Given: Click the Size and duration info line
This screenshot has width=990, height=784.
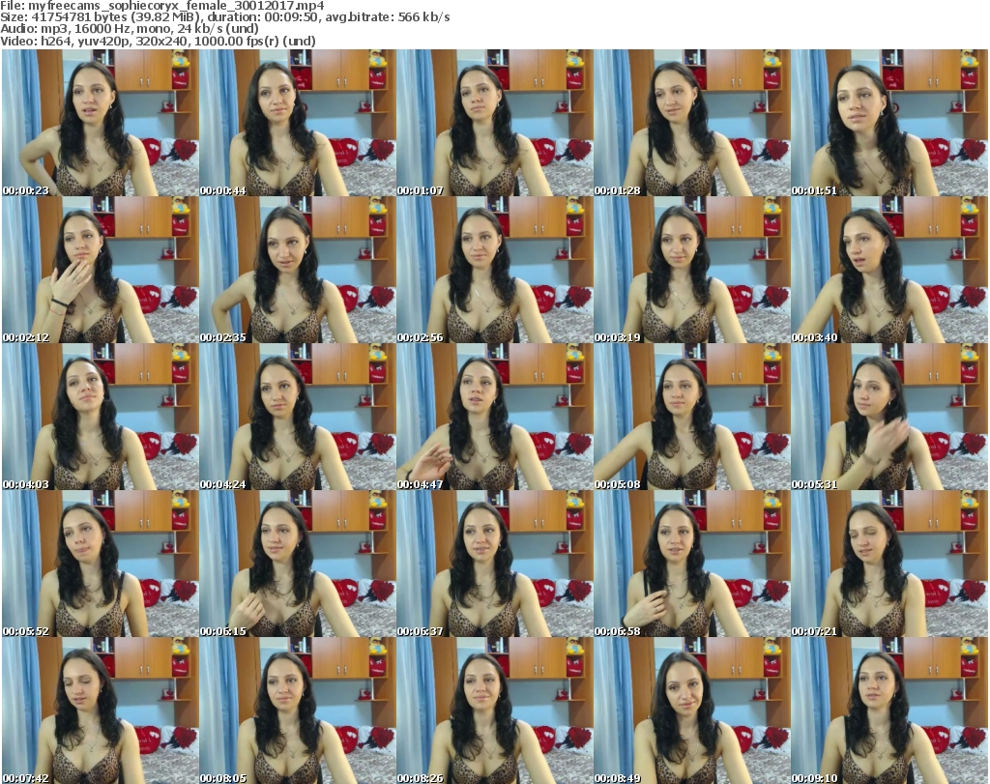Looking at the screenshot, I should 224,17.
